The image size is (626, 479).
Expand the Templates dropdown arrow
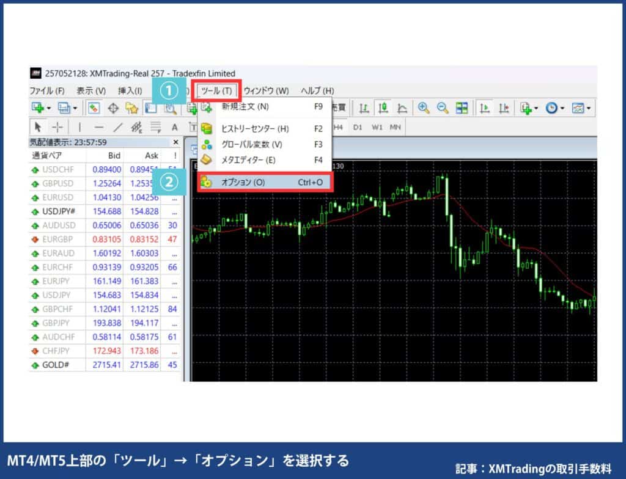coord(589,108)
